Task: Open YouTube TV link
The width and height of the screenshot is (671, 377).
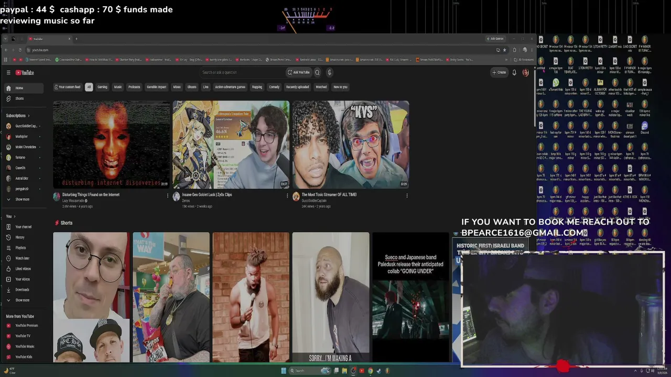Action: [24, 336]
